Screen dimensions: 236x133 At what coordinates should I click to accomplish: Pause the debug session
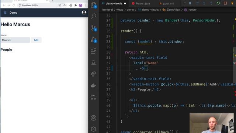[190, 3]
